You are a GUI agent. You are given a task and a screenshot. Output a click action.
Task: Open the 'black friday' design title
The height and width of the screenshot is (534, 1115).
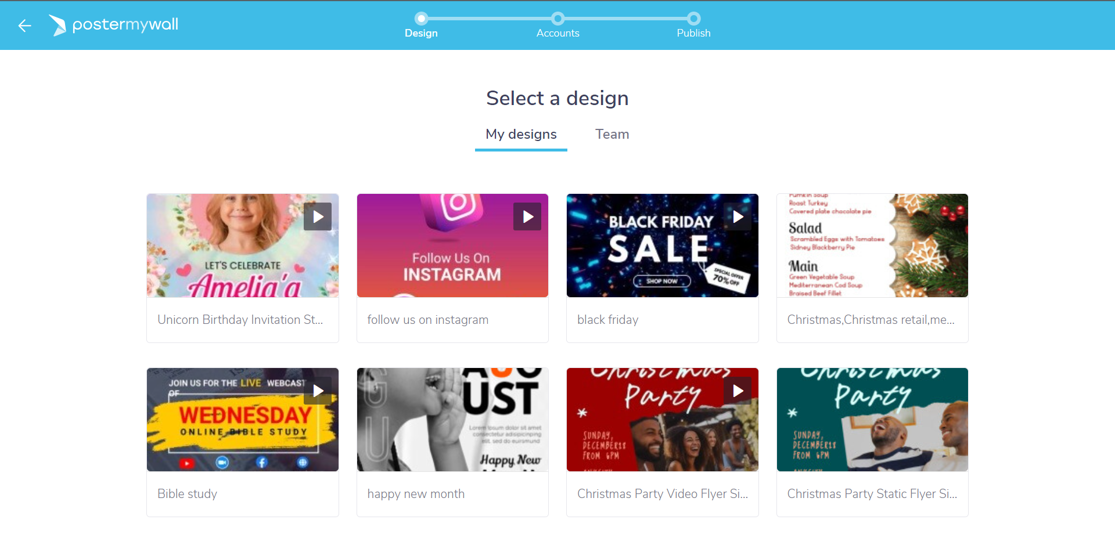(607, 320)
